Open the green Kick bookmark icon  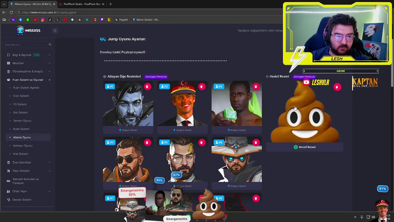28,20
